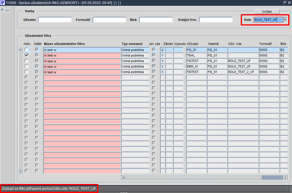Click right arrow of horizontal scrollbar
The image size is (292, 193).
click(x=285, y=178)
